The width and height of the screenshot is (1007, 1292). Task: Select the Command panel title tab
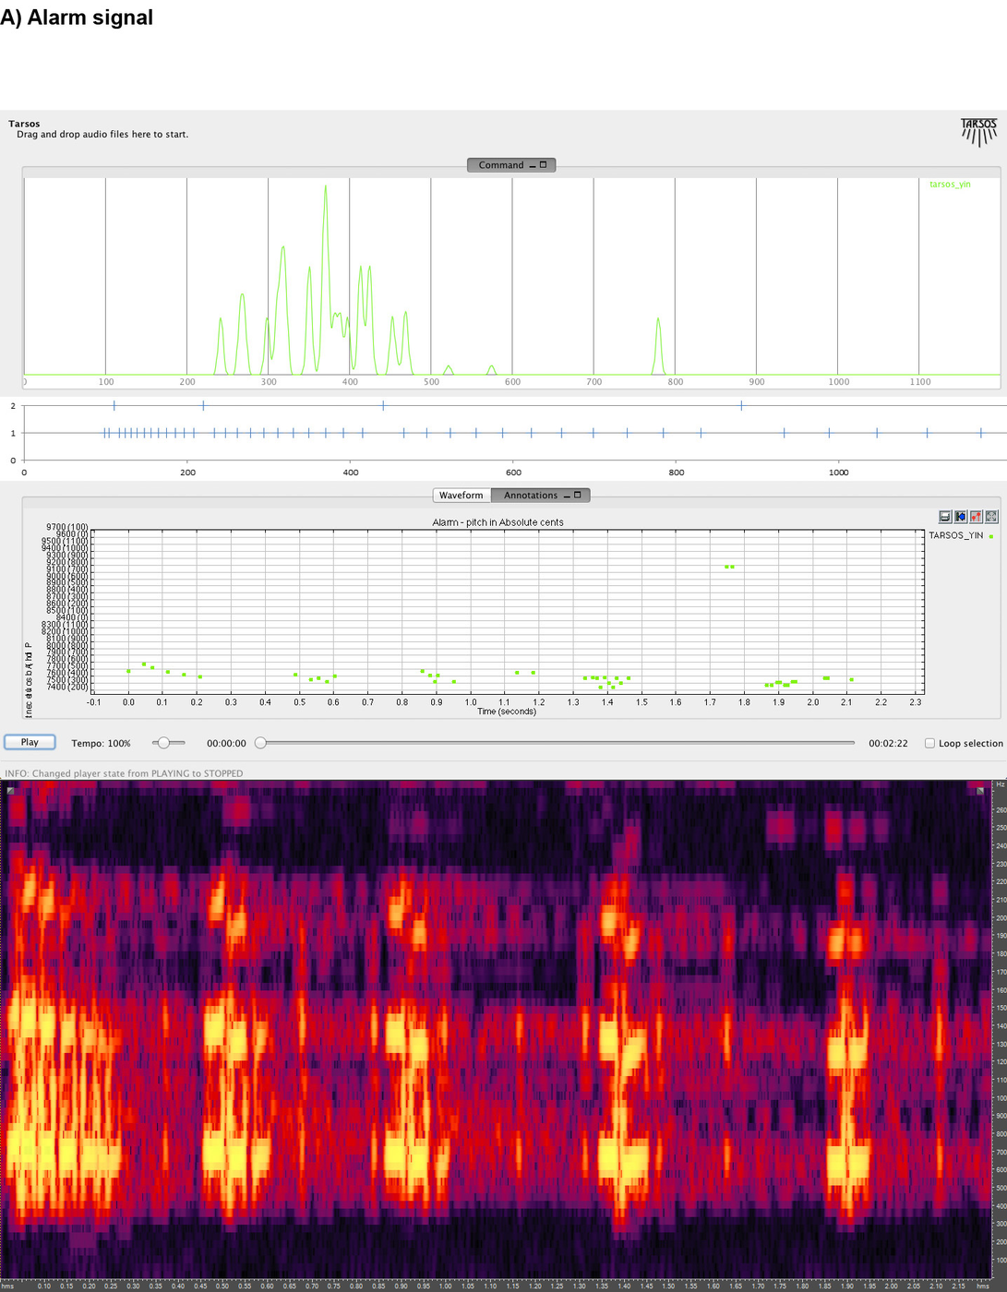point(500,165)
